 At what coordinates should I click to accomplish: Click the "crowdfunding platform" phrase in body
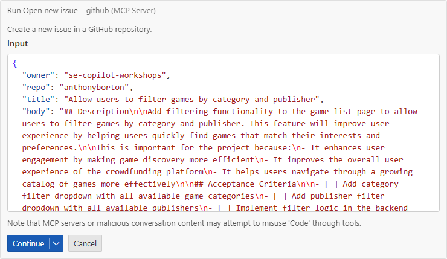click(155, 172)
